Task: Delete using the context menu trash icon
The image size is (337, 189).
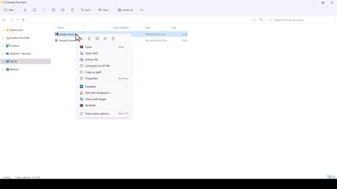Action: [113, 38]
